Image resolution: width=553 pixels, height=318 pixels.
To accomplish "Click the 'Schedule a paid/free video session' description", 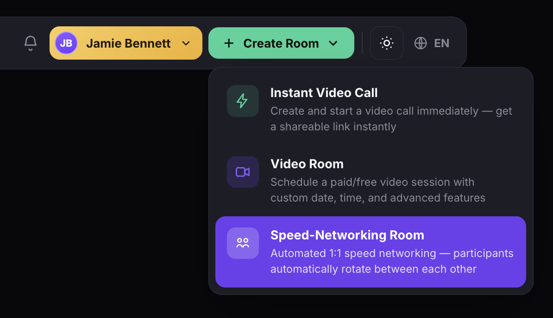I will tap(378, 190).
